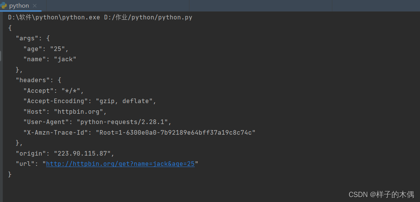420x202 pixels.
Task: Click the Python logo icon on the run tab
Action: point(3,5)
